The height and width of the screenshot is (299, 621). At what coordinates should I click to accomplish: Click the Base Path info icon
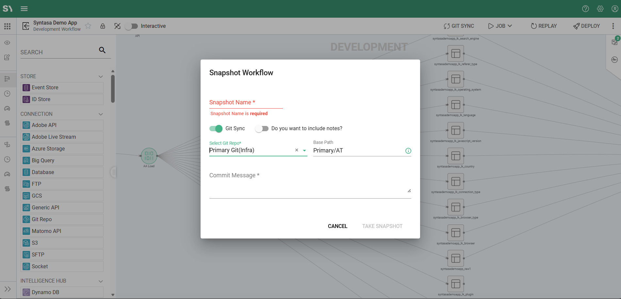pos(408,151)
